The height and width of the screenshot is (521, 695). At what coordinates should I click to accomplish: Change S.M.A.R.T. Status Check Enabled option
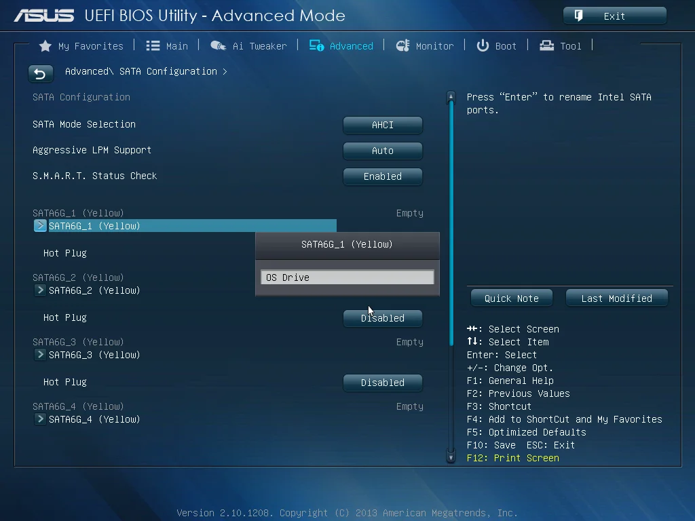click(x=383, y=176)
